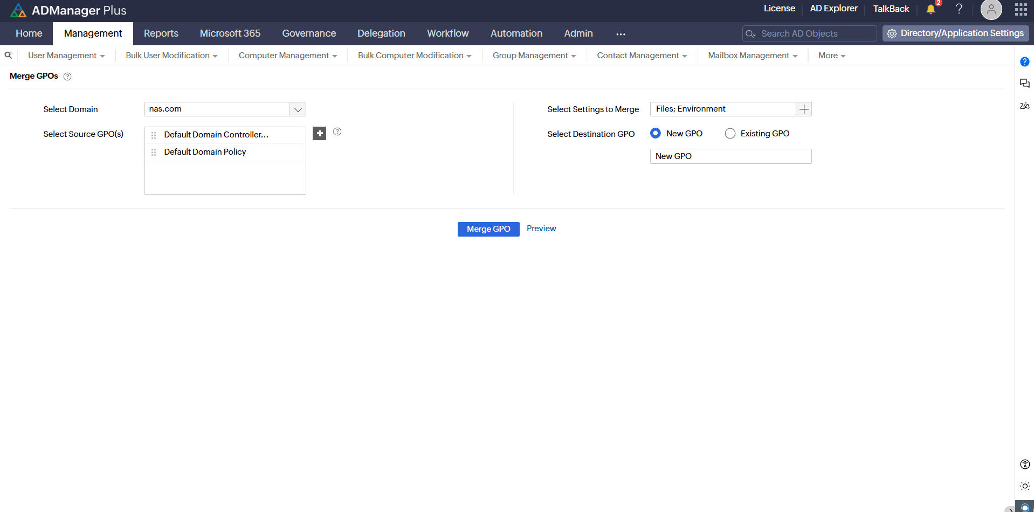This screenshot has height=512, width=1034.
Task: Toggle the light theme sun icon
Action: (1025, 486)
